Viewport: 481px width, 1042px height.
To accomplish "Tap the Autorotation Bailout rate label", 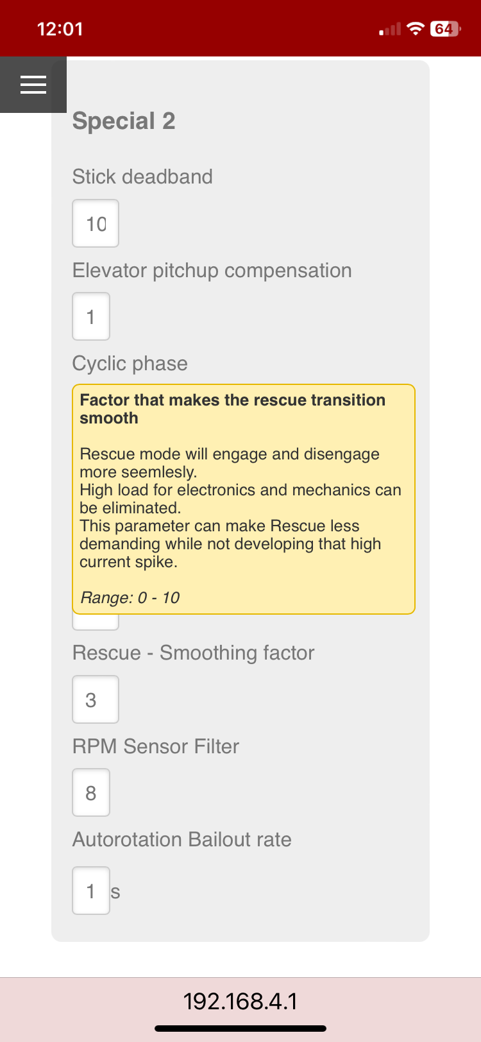I will coord(182,839).
